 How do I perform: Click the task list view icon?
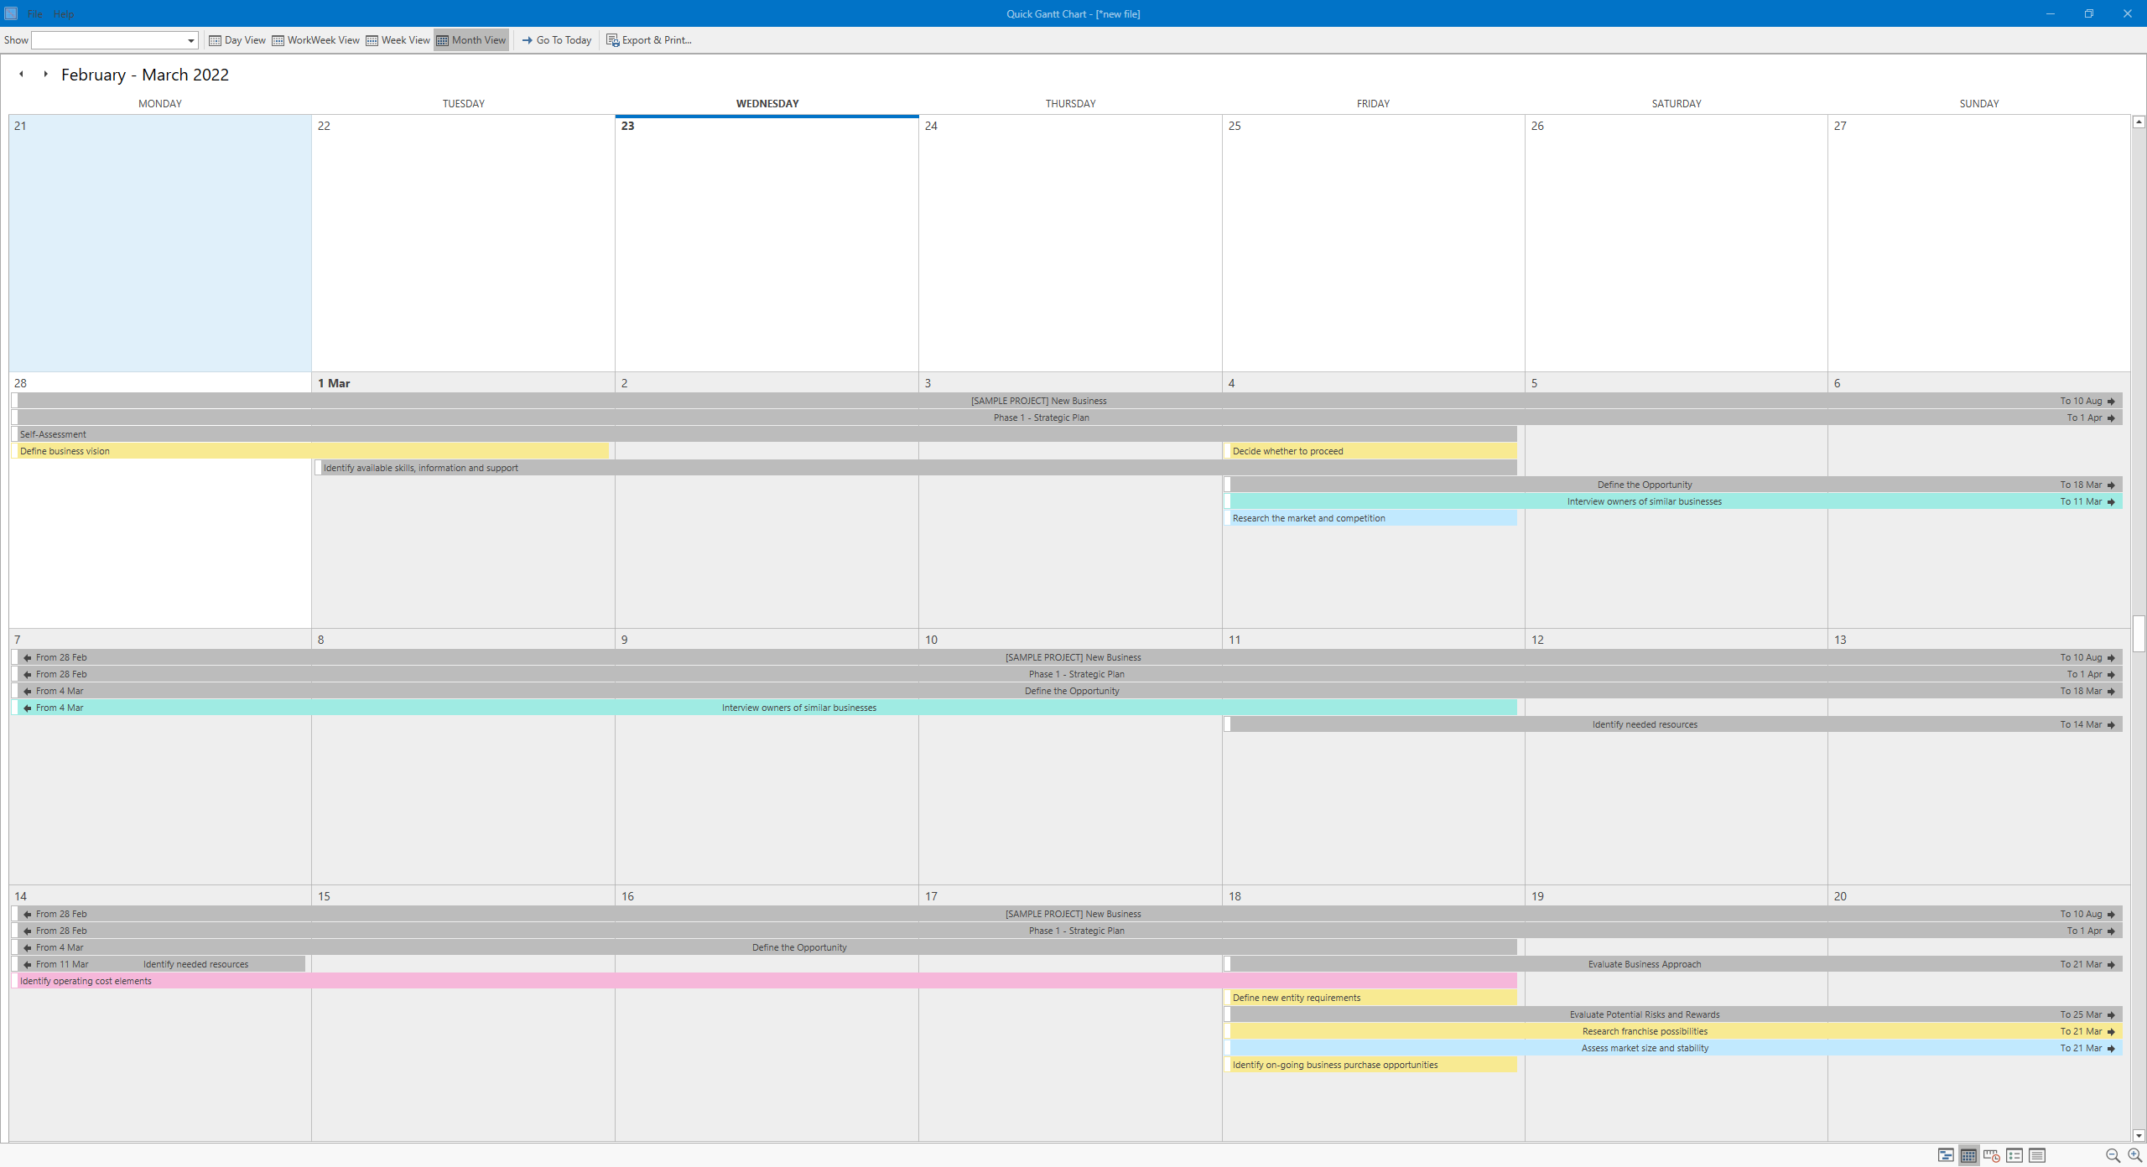pyautogui.click(x=2014, y=1156)
